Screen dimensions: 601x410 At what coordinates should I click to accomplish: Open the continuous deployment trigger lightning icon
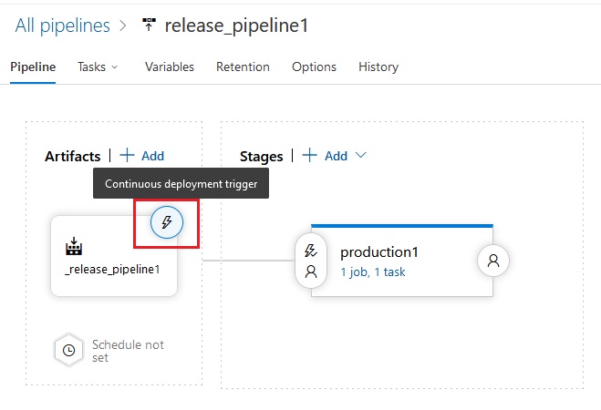[x=167, y=222]
